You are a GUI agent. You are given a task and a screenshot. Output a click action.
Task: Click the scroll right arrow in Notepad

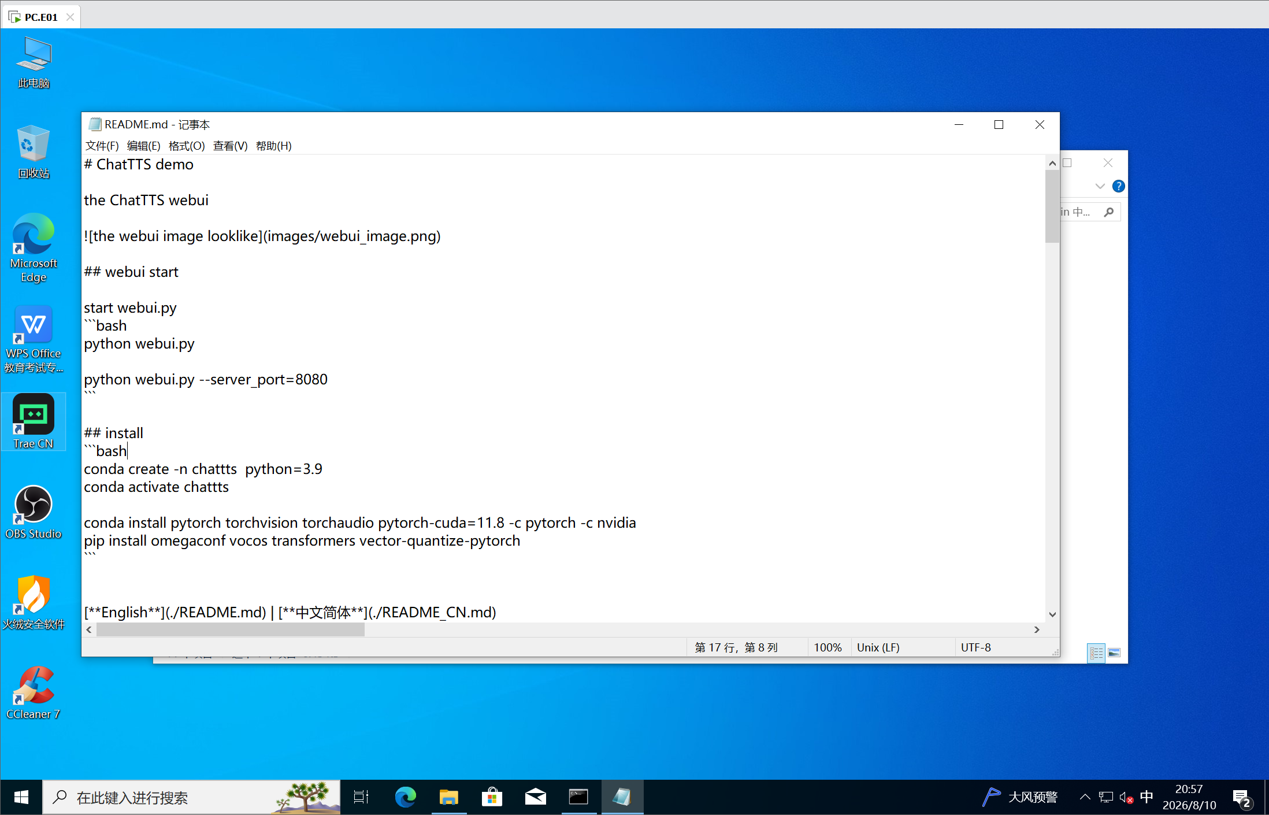1037,629
